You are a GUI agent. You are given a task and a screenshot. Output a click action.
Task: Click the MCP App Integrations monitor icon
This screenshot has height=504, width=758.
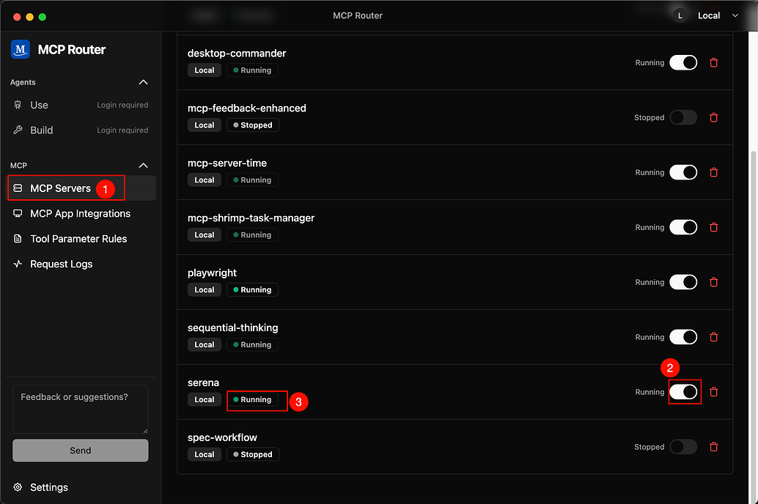tap(18, 214)
